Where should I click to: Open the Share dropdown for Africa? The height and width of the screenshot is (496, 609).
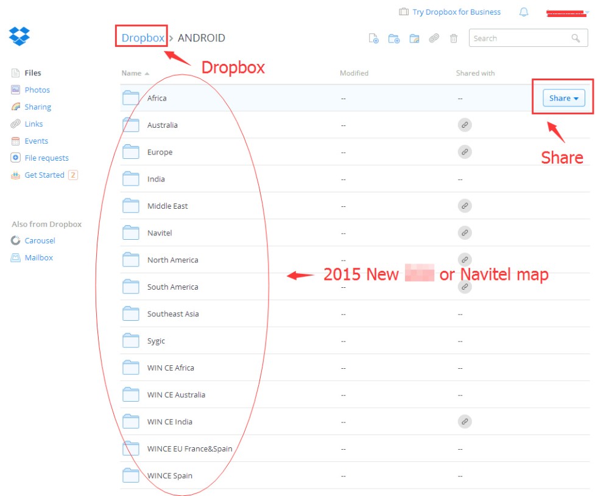tap(563, 98)
